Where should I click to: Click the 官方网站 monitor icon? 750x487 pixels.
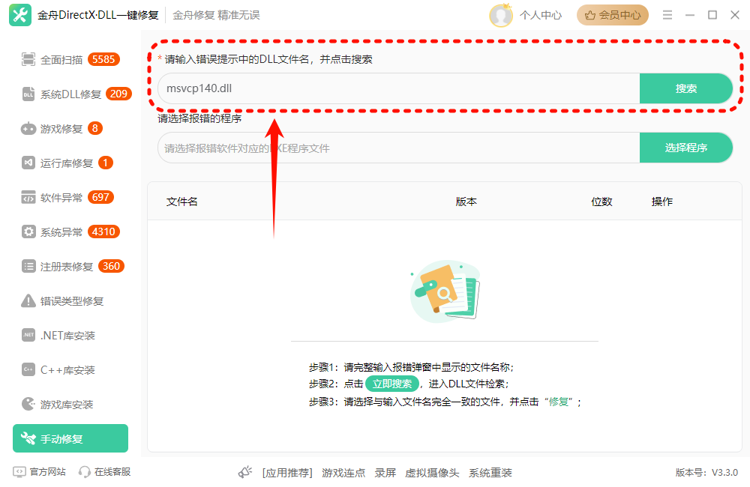pyautogui.click(x=19, y=472)
